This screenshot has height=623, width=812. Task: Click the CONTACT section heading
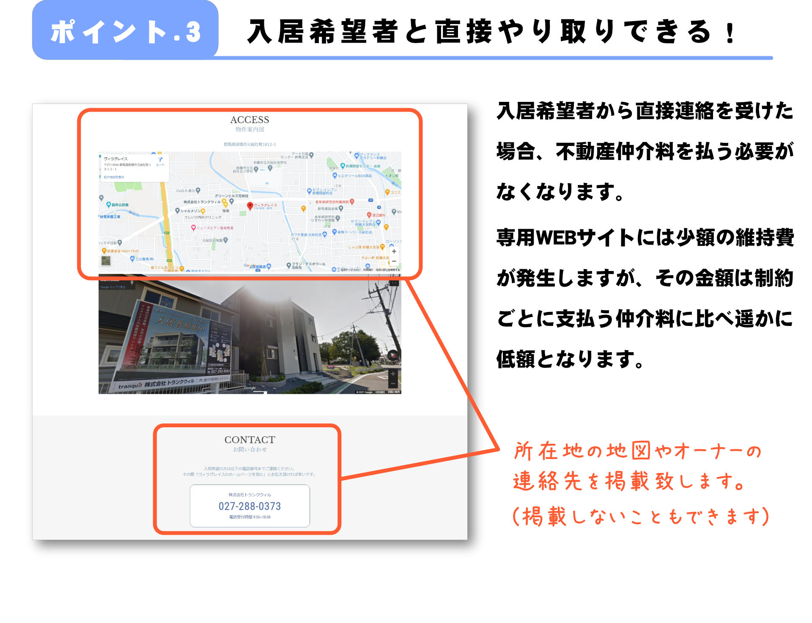[x=250, y=440]
